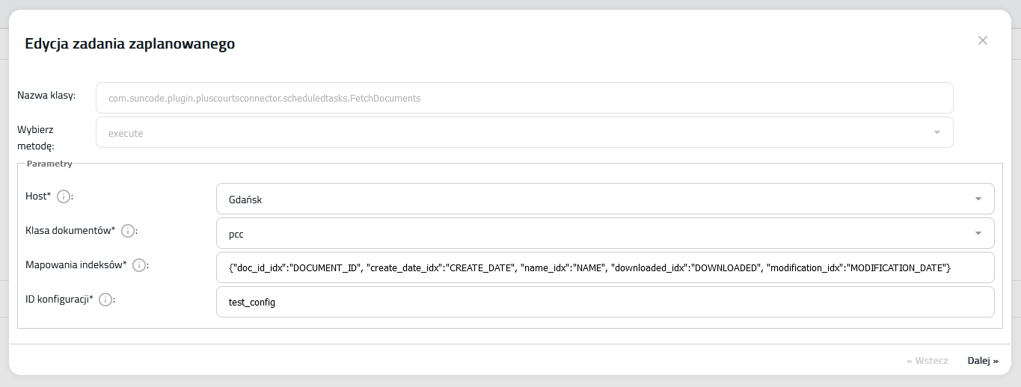This screenshot has width=1021, height=387.
Task: Click the info icon next to Host
Action: tap(64, 196)
